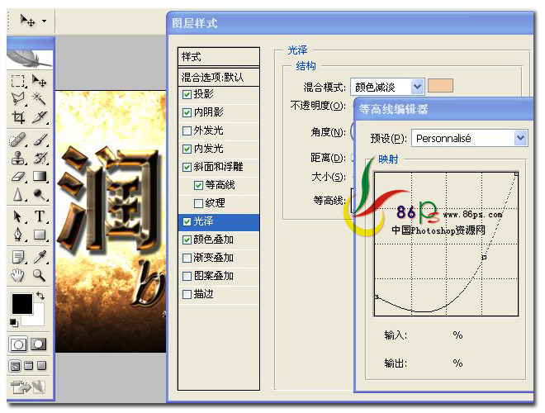Select the Hand tool
The image size is (545, 413).
pyautogui.click(x=17, y=275)
